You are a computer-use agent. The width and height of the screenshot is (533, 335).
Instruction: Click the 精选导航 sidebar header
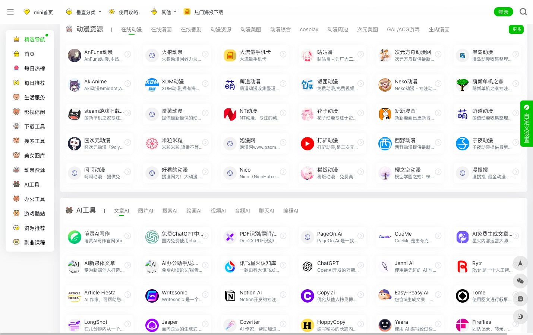[x=29, y=39]
